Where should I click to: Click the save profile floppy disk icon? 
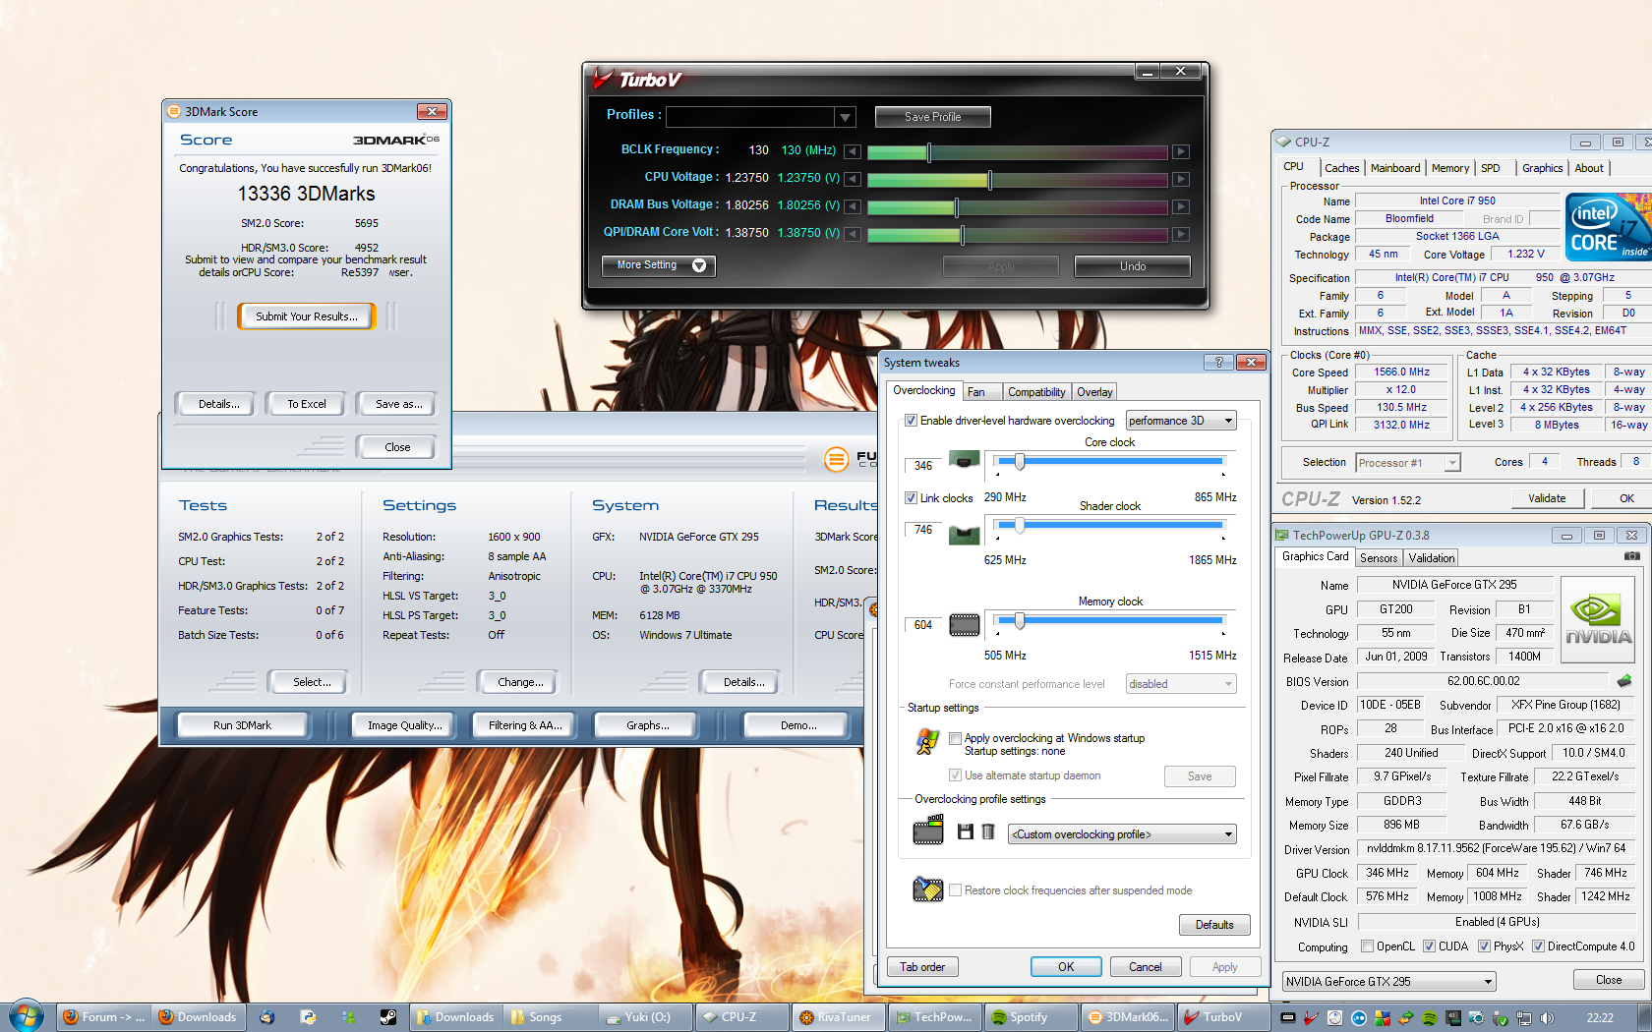pyautogui.click(x=966, y=832)
